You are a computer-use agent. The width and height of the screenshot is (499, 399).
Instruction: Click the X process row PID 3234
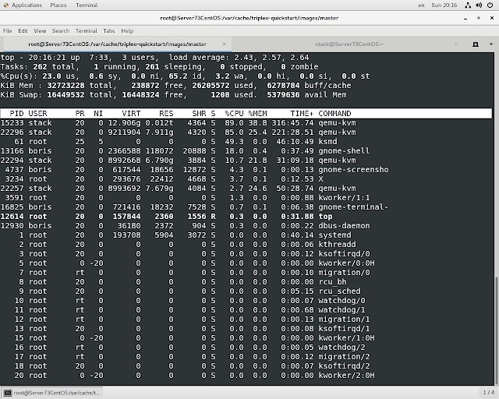click(246, 179)
